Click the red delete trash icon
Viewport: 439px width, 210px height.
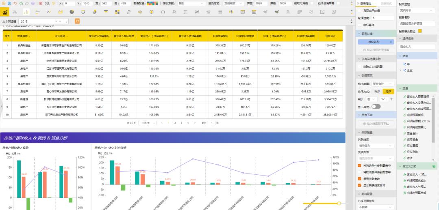(41, 3)
